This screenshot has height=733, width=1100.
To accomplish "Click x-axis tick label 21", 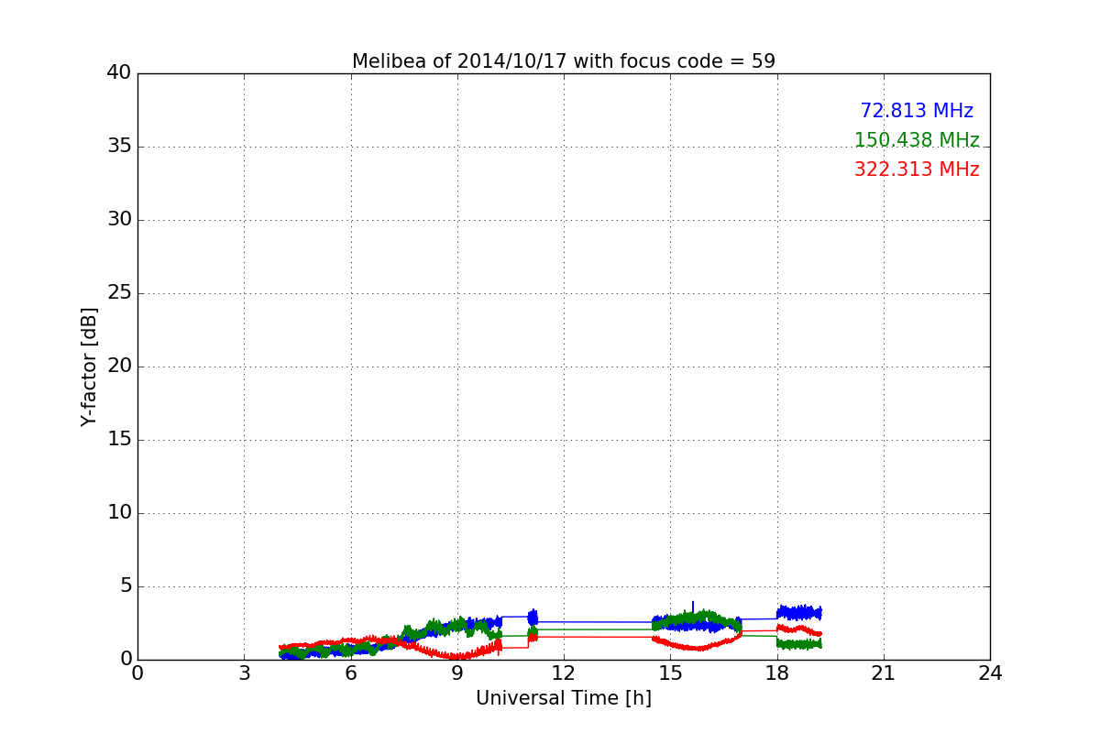I will [x=884, y=673].
